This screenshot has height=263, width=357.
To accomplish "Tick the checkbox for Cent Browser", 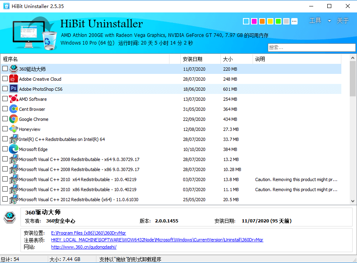I will pos(5,109).
